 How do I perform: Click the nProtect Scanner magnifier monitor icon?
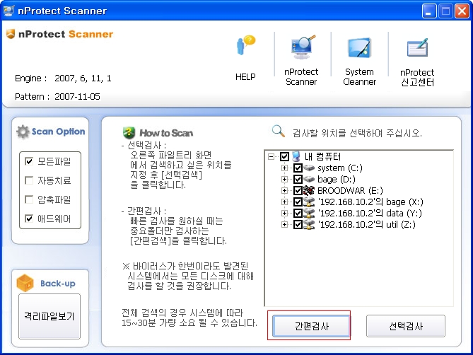click(303, 47)
